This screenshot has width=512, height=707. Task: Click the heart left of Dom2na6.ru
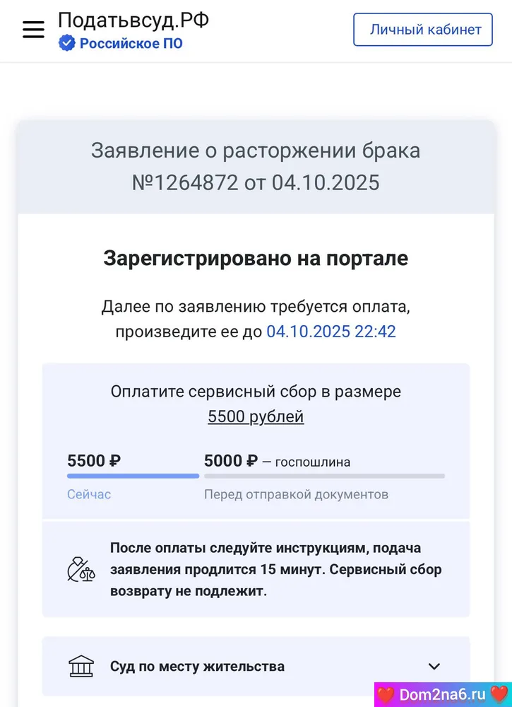point(386,694)
